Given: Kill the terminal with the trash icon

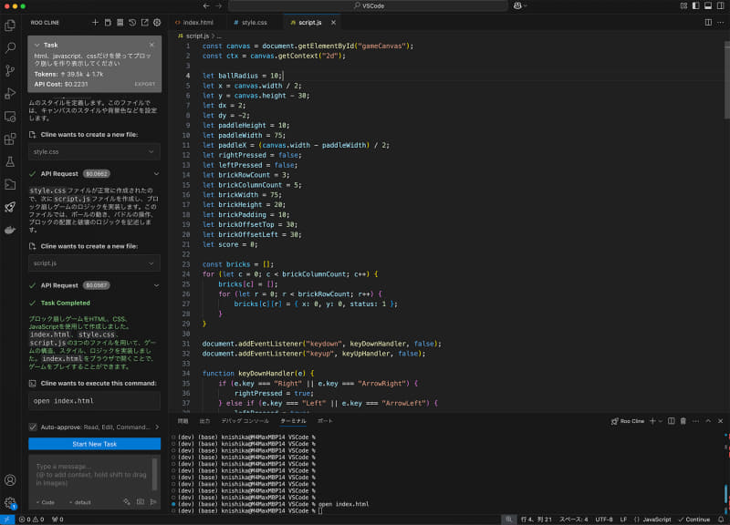Looking at the screenshot, I should (683, 421).
